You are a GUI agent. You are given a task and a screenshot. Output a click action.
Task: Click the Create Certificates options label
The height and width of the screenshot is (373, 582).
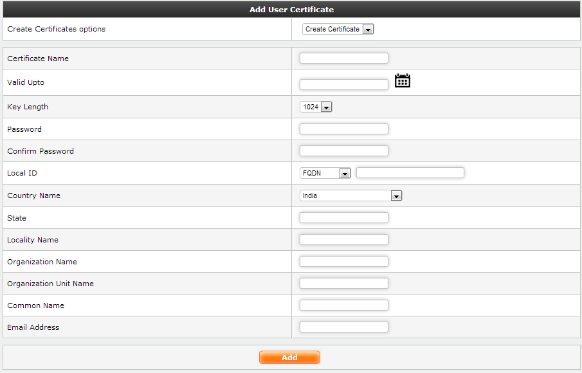[x=57, y=29]
